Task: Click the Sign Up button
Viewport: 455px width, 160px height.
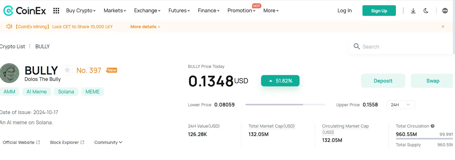Action: [379, 10]
